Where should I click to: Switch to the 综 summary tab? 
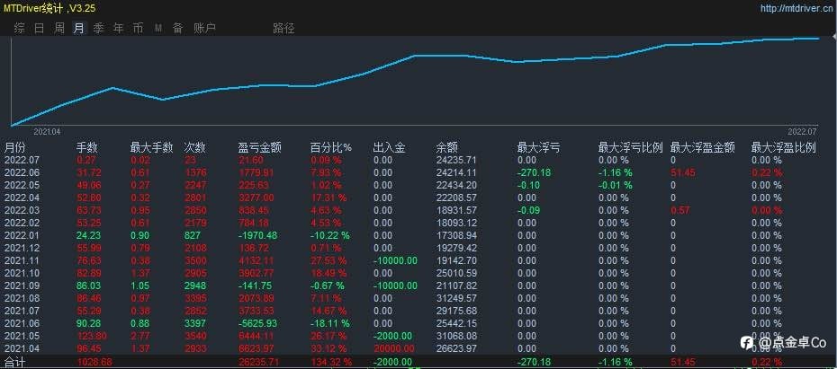pyautogui.click(x=19, y=28)
